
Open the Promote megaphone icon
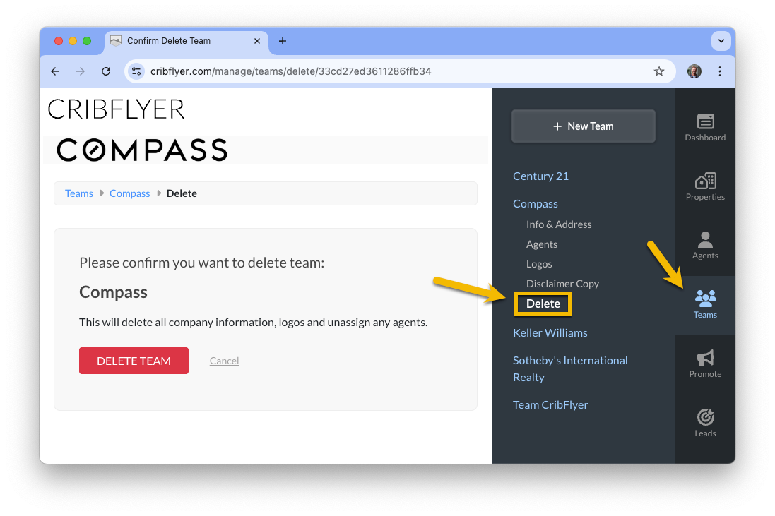click(x=705, y=358)
